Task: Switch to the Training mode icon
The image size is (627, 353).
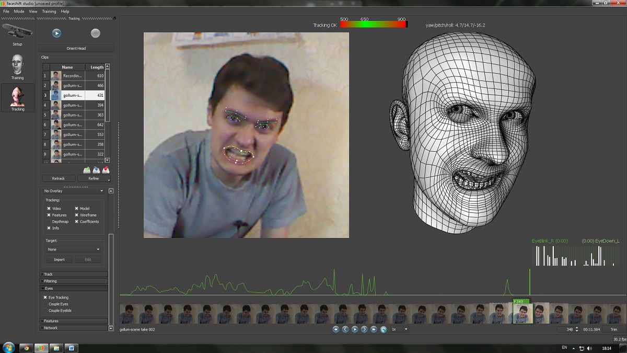Action: [x=17, y=66]
